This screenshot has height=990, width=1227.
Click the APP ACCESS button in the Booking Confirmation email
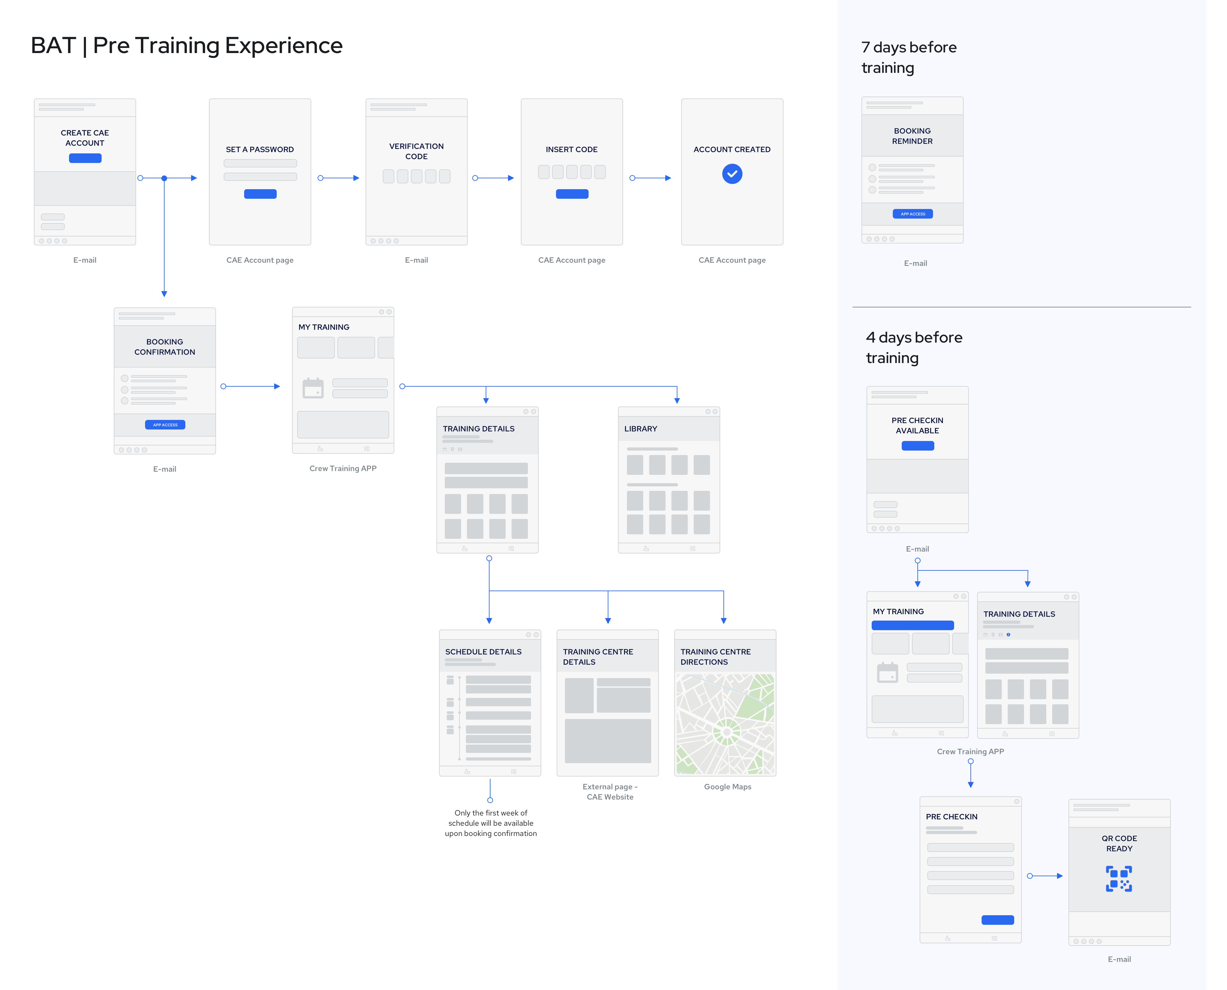click(x=165, y=425)
